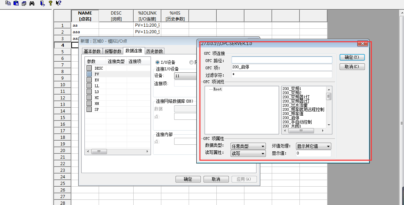This screenshot has height=205, width=404.
Task: Toggle the HI parameter checkbox
Action: point(89,97)
